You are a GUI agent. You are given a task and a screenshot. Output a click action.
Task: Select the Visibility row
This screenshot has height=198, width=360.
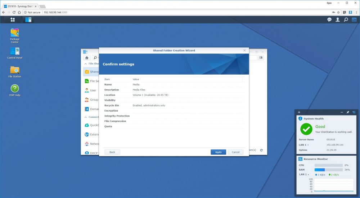click(174, 100)
